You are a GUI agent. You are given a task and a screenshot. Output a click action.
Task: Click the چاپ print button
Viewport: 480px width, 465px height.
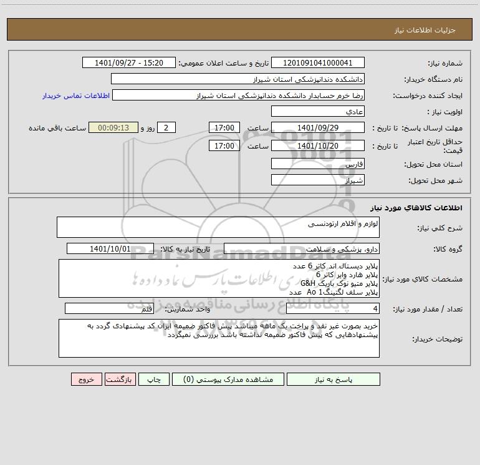(154, 379)
